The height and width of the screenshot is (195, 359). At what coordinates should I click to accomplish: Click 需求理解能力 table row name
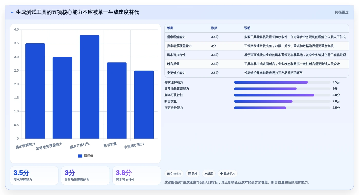(176, 37)
